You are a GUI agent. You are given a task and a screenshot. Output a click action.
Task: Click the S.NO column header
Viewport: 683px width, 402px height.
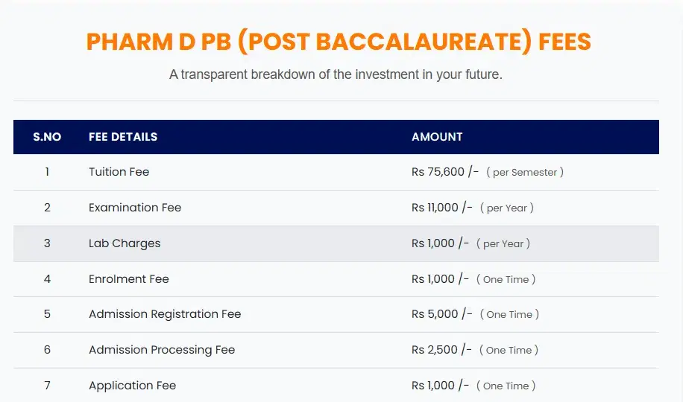tap(47, 137)
